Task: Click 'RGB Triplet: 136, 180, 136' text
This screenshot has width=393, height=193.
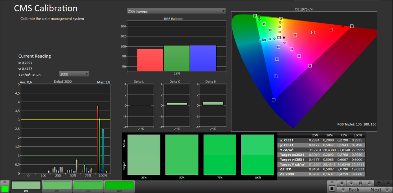Action: pyautogui.click(x=356, y=124)
